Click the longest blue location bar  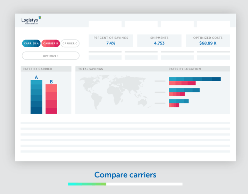point(195,79)
